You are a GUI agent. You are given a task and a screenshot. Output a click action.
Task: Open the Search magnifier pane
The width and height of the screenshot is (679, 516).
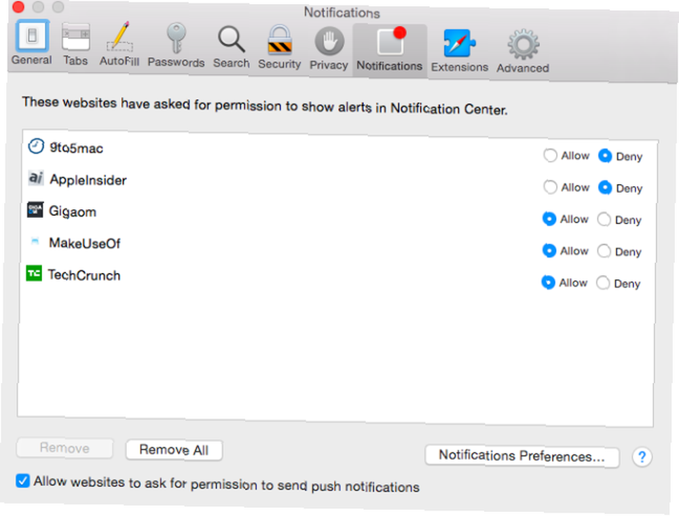[x=232, y=47]
